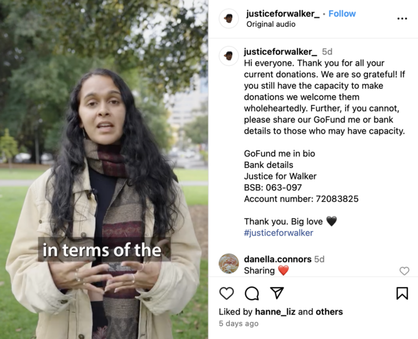This screenshot has height=339, width=418.
Task: Open the three-dot more options menu
Action: [x=402, y=19]
